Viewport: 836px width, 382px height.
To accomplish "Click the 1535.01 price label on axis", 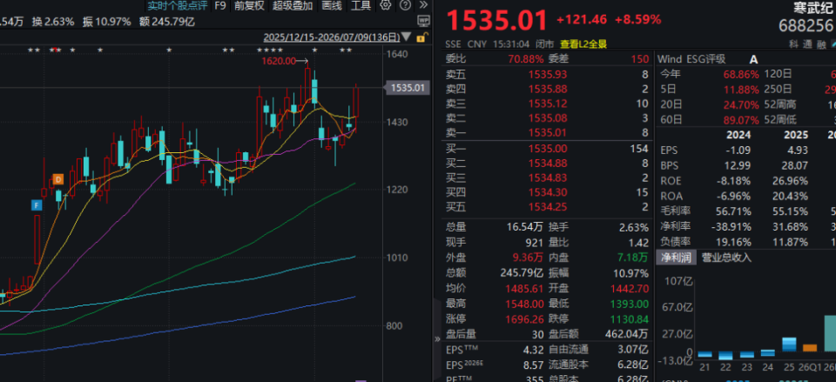I will [x=408, y=87].
